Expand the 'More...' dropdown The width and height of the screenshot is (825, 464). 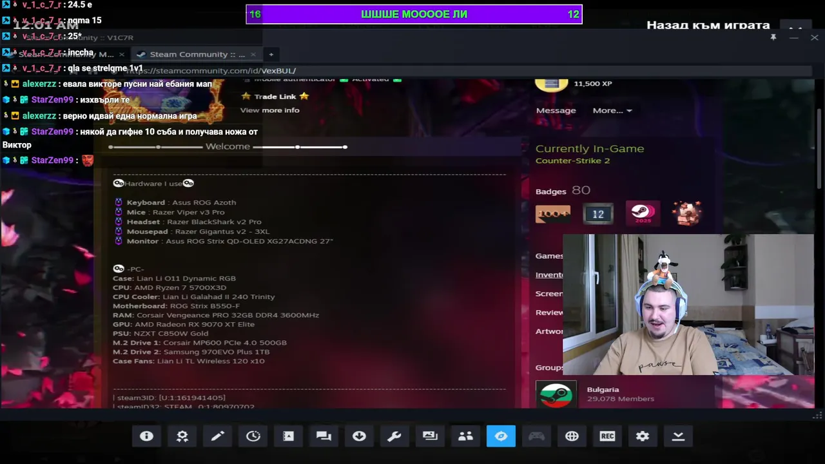(x=612, y=110)
